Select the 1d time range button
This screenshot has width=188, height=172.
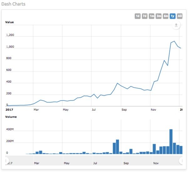tap(138, 16)
